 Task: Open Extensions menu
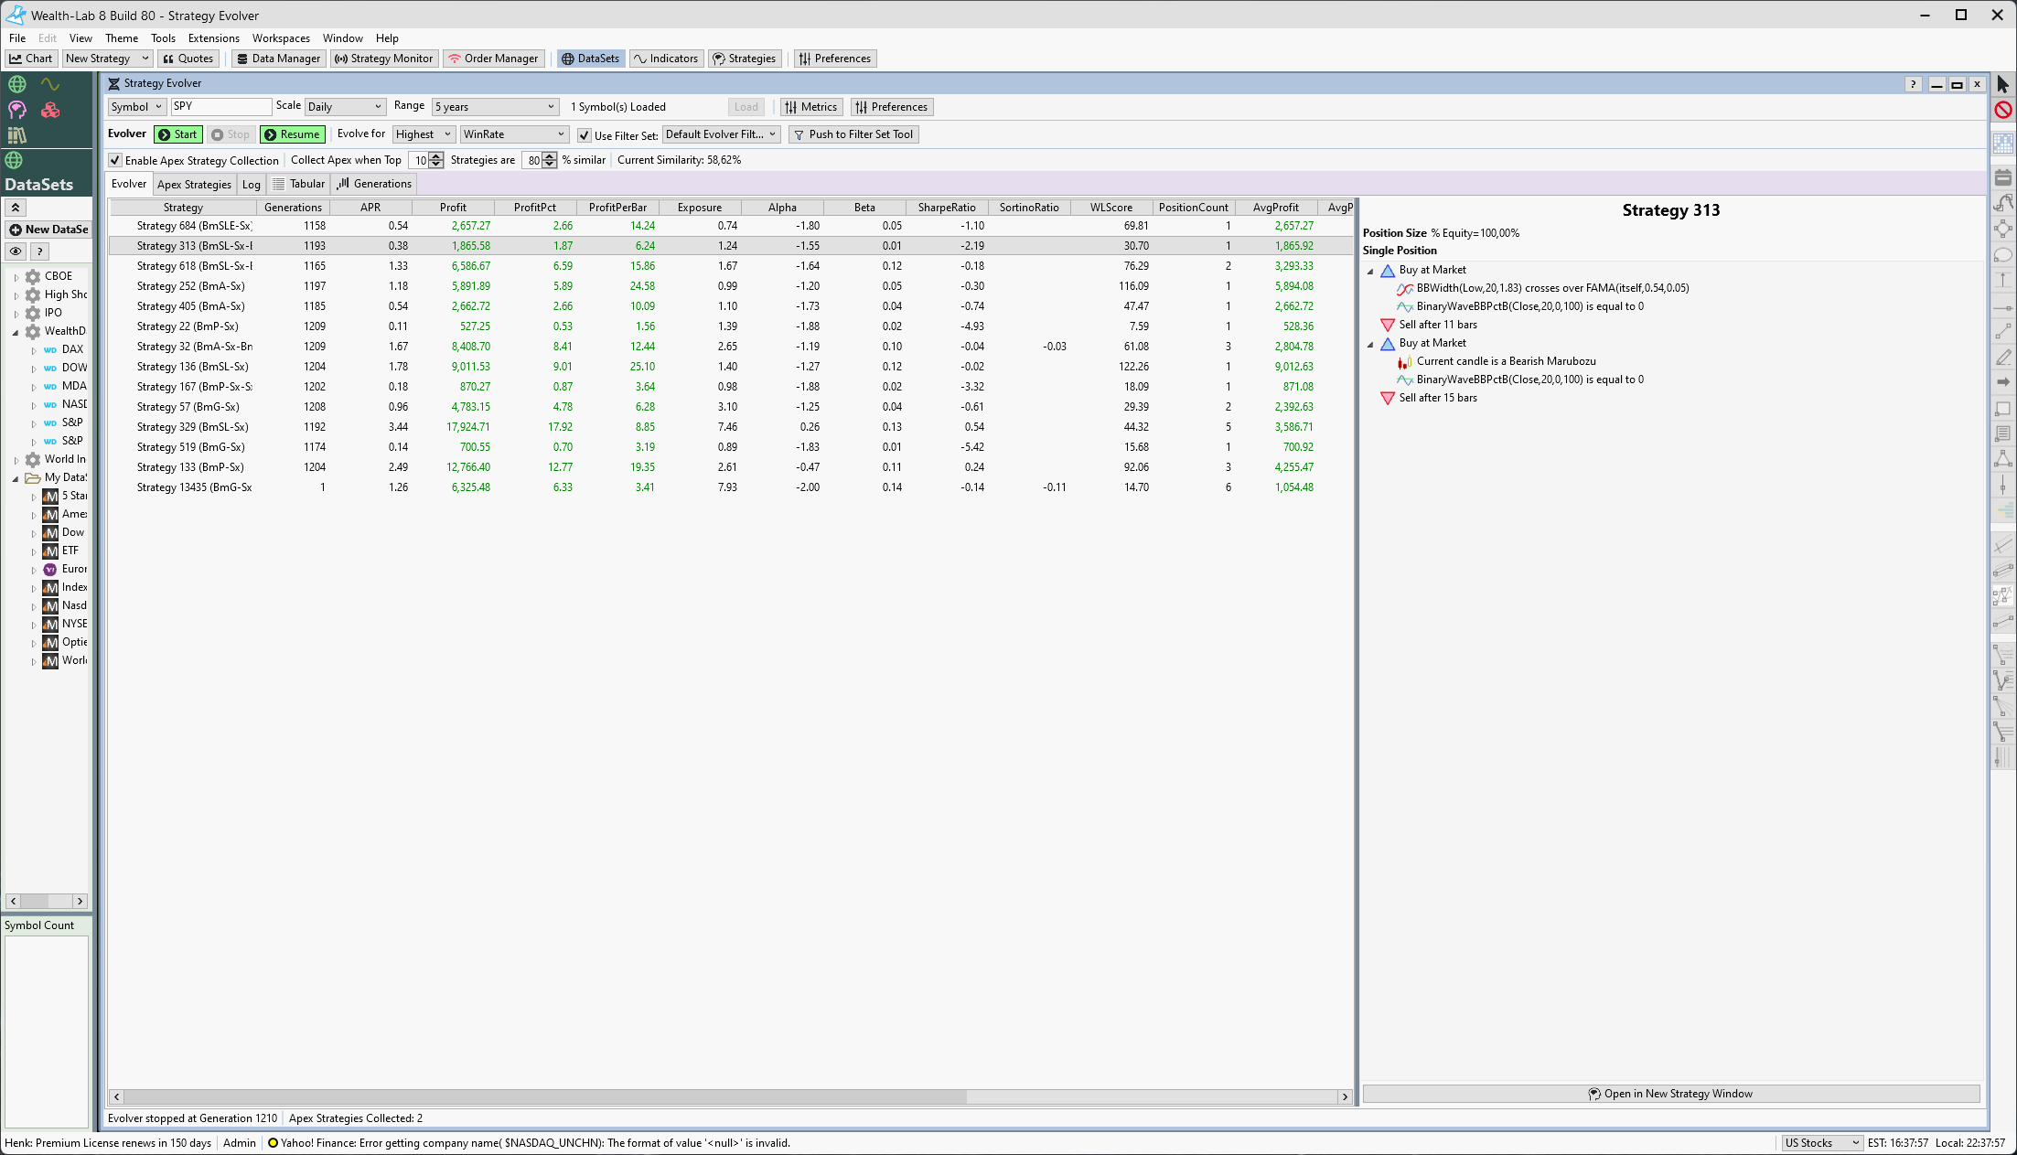213,38
